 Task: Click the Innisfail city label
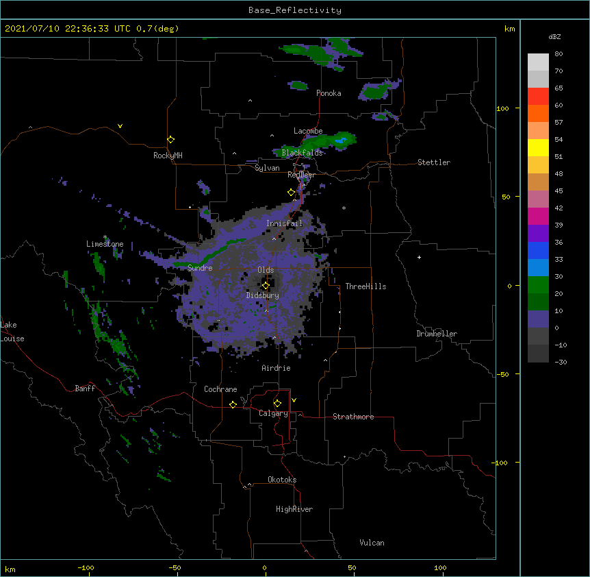click(x=285, y=223)
